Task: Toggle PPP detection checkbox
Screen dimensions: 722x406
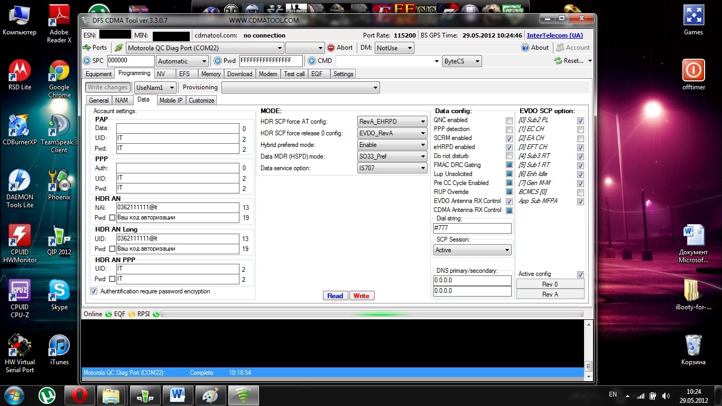Action: (x=509, y=130)
